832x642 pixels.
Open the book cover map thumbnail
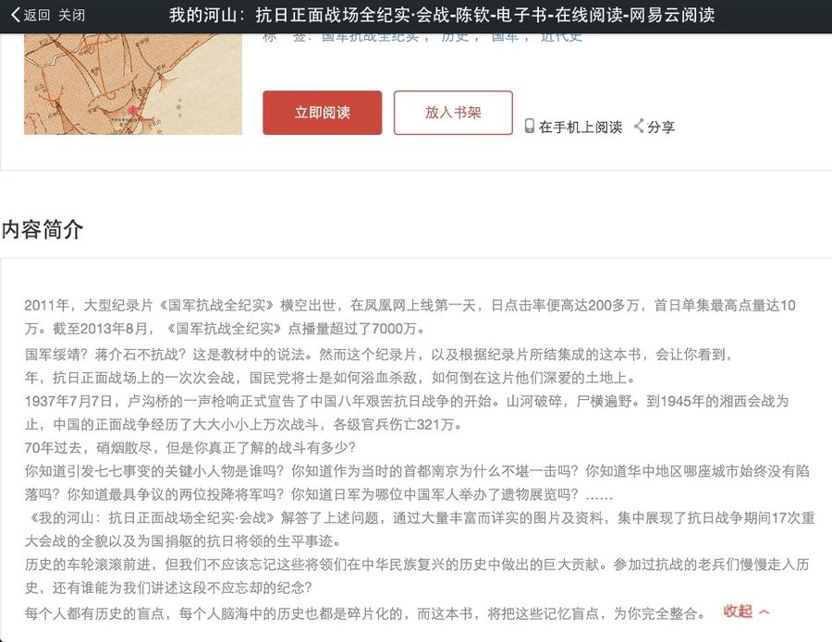tap(133, 84)
